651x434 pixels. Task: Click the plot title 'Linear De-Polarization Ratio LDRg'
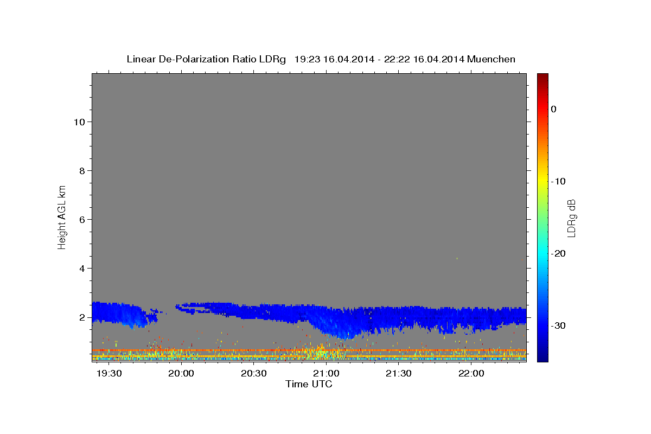pyautogui.click(x=206, y=59)
